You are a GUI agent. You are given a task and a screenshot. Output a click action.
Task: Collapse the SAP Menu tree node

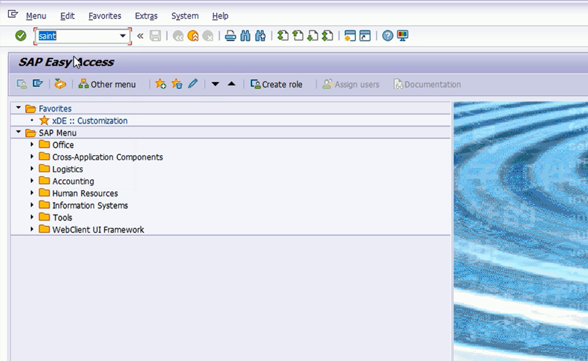point(19,133)
